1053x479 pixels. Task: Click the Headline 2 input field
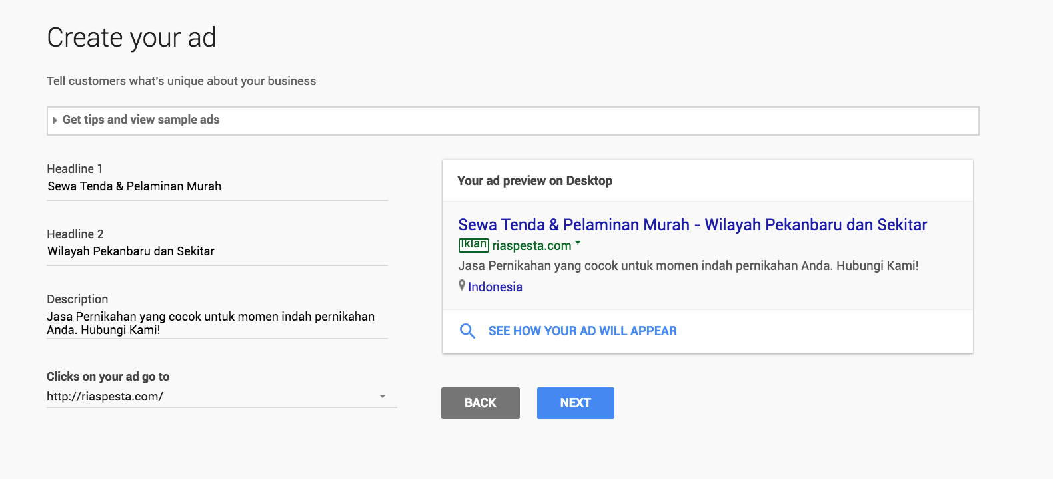point(217,251)
